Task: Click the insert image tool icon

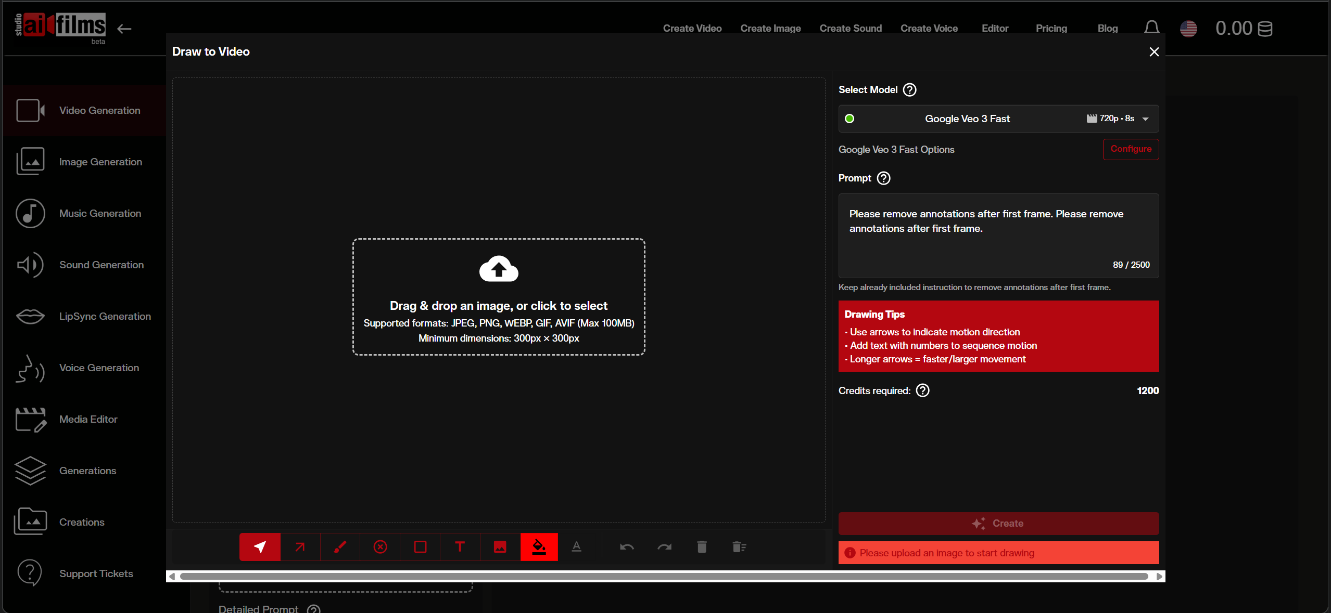Action: tap(500, 547)
